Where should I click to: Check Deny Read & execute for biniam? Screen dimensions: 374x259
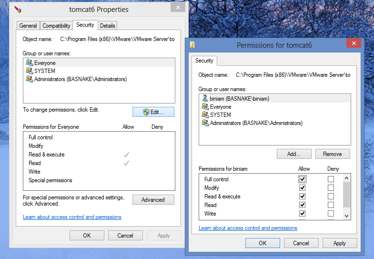coord(331,196)
